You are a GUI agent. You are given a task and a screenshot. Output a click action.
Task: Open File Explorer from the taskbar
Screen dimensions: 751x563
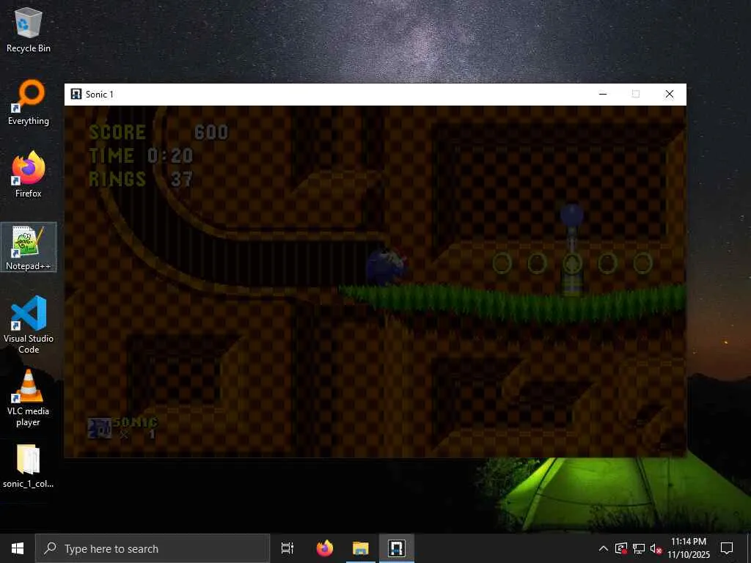[361, 548]
